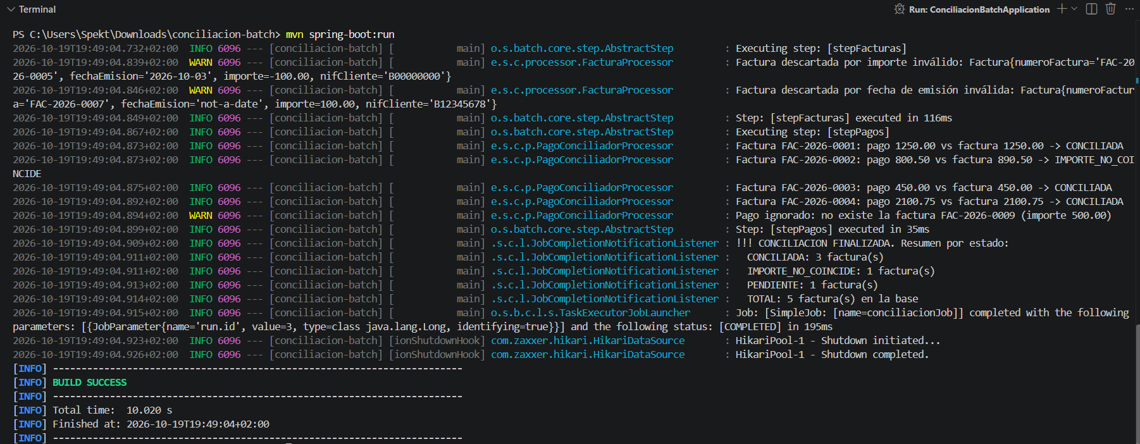Screen dimensions: 1140x444
Task: Open the launch profile dropdown arrow
Action: coord(1074,9)
